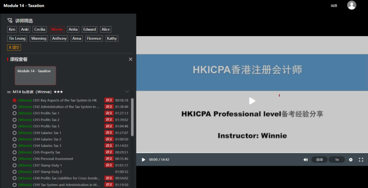Open CH7 Stamp Duty 2 lesson title
Screen dimensions: 368x188
click(x=47, y=172)
